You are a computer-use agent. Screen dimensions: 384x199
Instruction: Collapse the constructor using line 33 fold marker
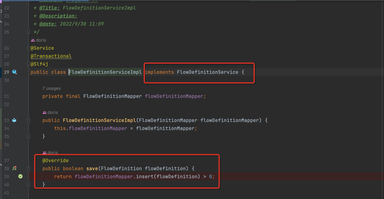(x=28, y=120)
